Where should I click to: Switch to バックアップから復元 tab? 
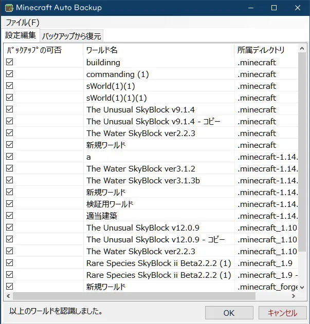(x=72, y=36)
